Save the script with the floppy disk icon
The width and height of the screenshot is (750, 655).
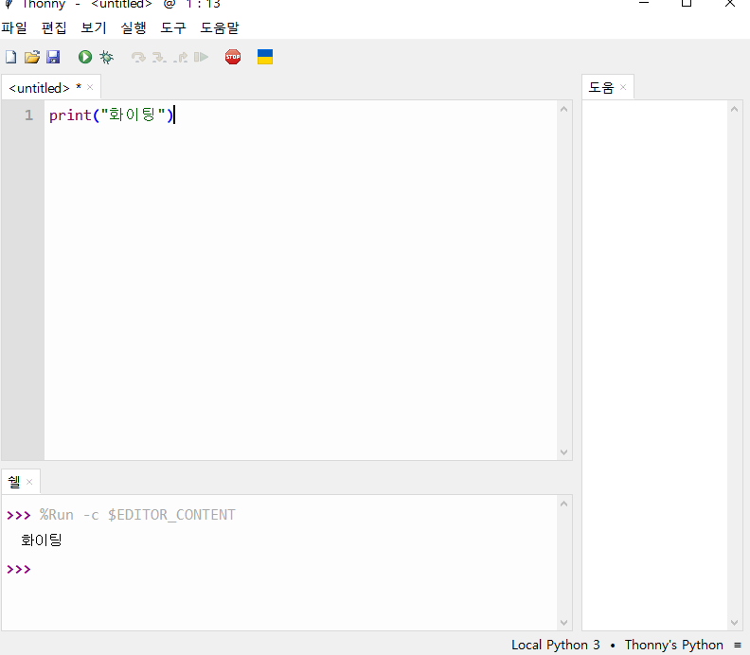point(53,58)
